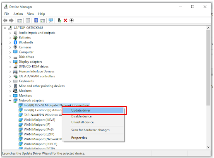214x158 pixels.
Task: Click the Audio inputs speaker icon
Action: 15,33
